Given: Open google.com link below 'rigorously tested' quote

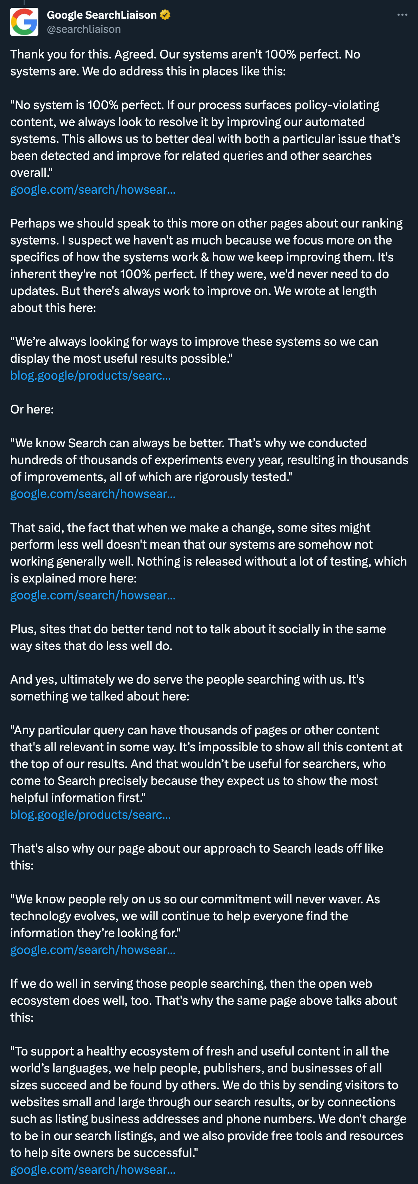Looking at the screenshot, I should click(93, 494).
